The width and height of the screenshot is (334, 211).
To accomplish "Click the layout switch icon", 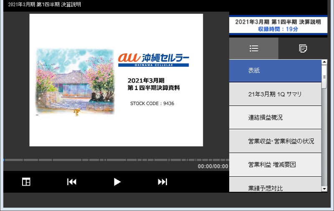I will pos(26,182).
